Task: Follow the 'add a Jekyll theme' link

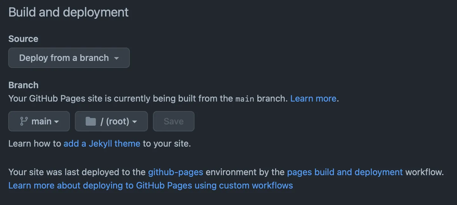Action: pos(102,143)
